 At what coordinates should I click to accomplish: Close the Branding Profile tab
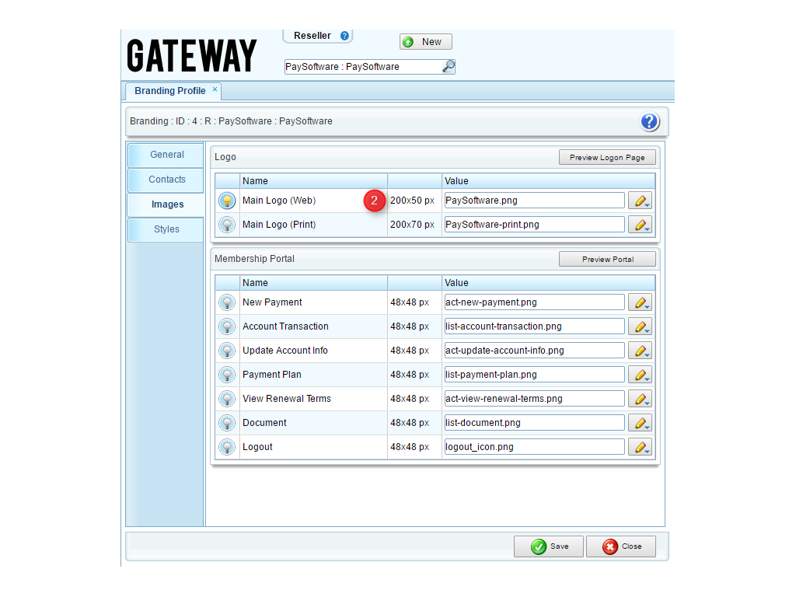click(x=215, y=89)
